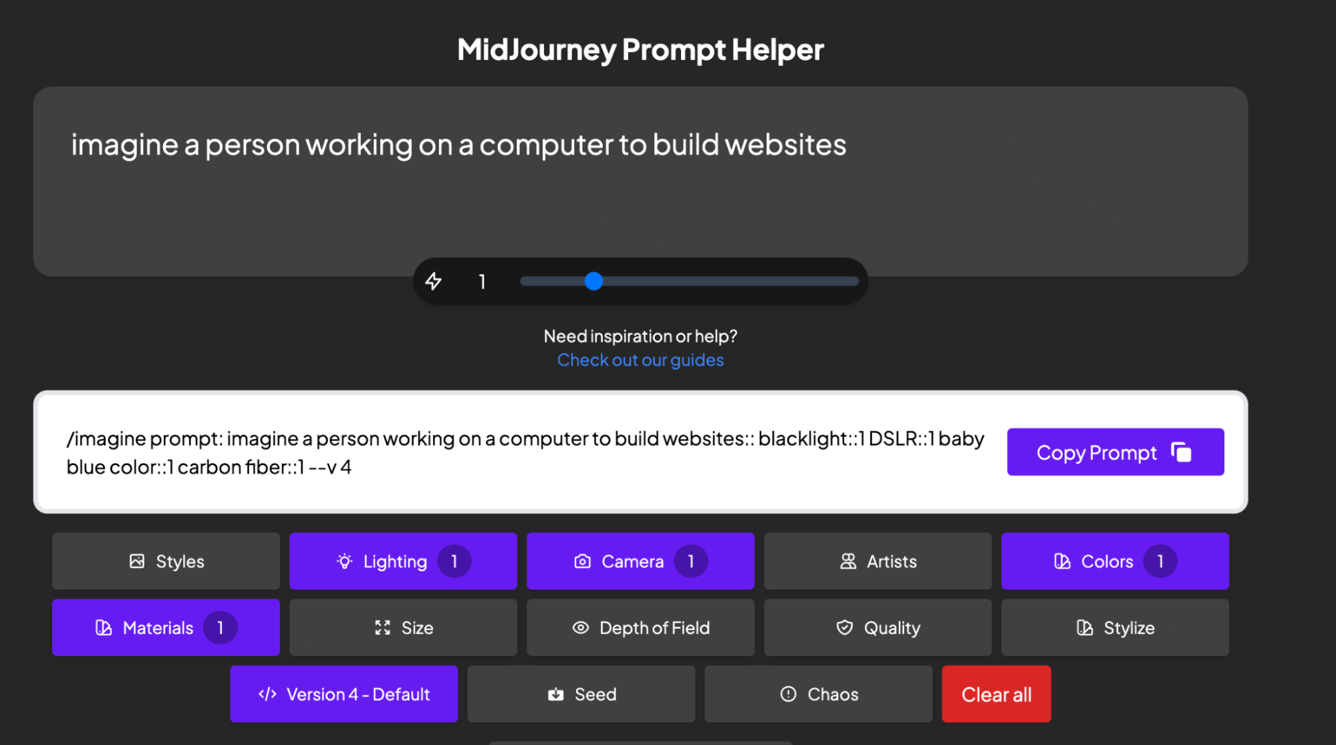Screen dimensions: 1336x745
Task: Toggle the Camera option off
Action: point(640,561)
